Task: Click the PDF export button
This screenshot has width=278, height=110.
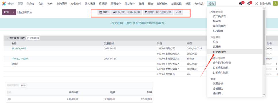Action: coord(6,12)
